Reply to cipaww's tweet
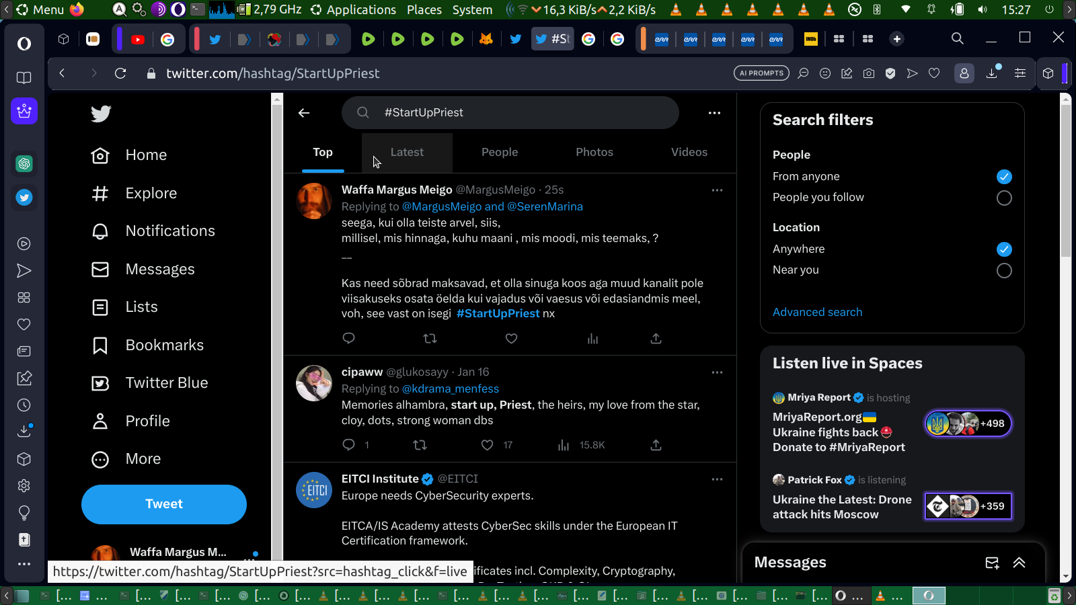The image size is (1076, 605). pos(348,444)
